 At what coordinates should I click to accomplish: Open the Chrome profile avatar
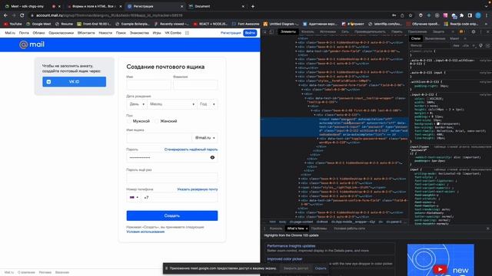(478, 15)
